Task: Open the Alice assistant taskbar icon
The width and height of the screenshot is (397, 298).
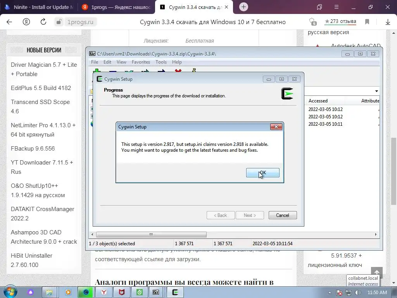Action: [x=31, y=293]
